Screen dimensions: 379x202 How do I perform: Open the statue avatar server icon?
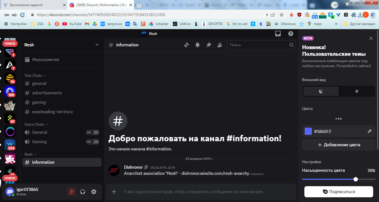[x=10, y=105]
